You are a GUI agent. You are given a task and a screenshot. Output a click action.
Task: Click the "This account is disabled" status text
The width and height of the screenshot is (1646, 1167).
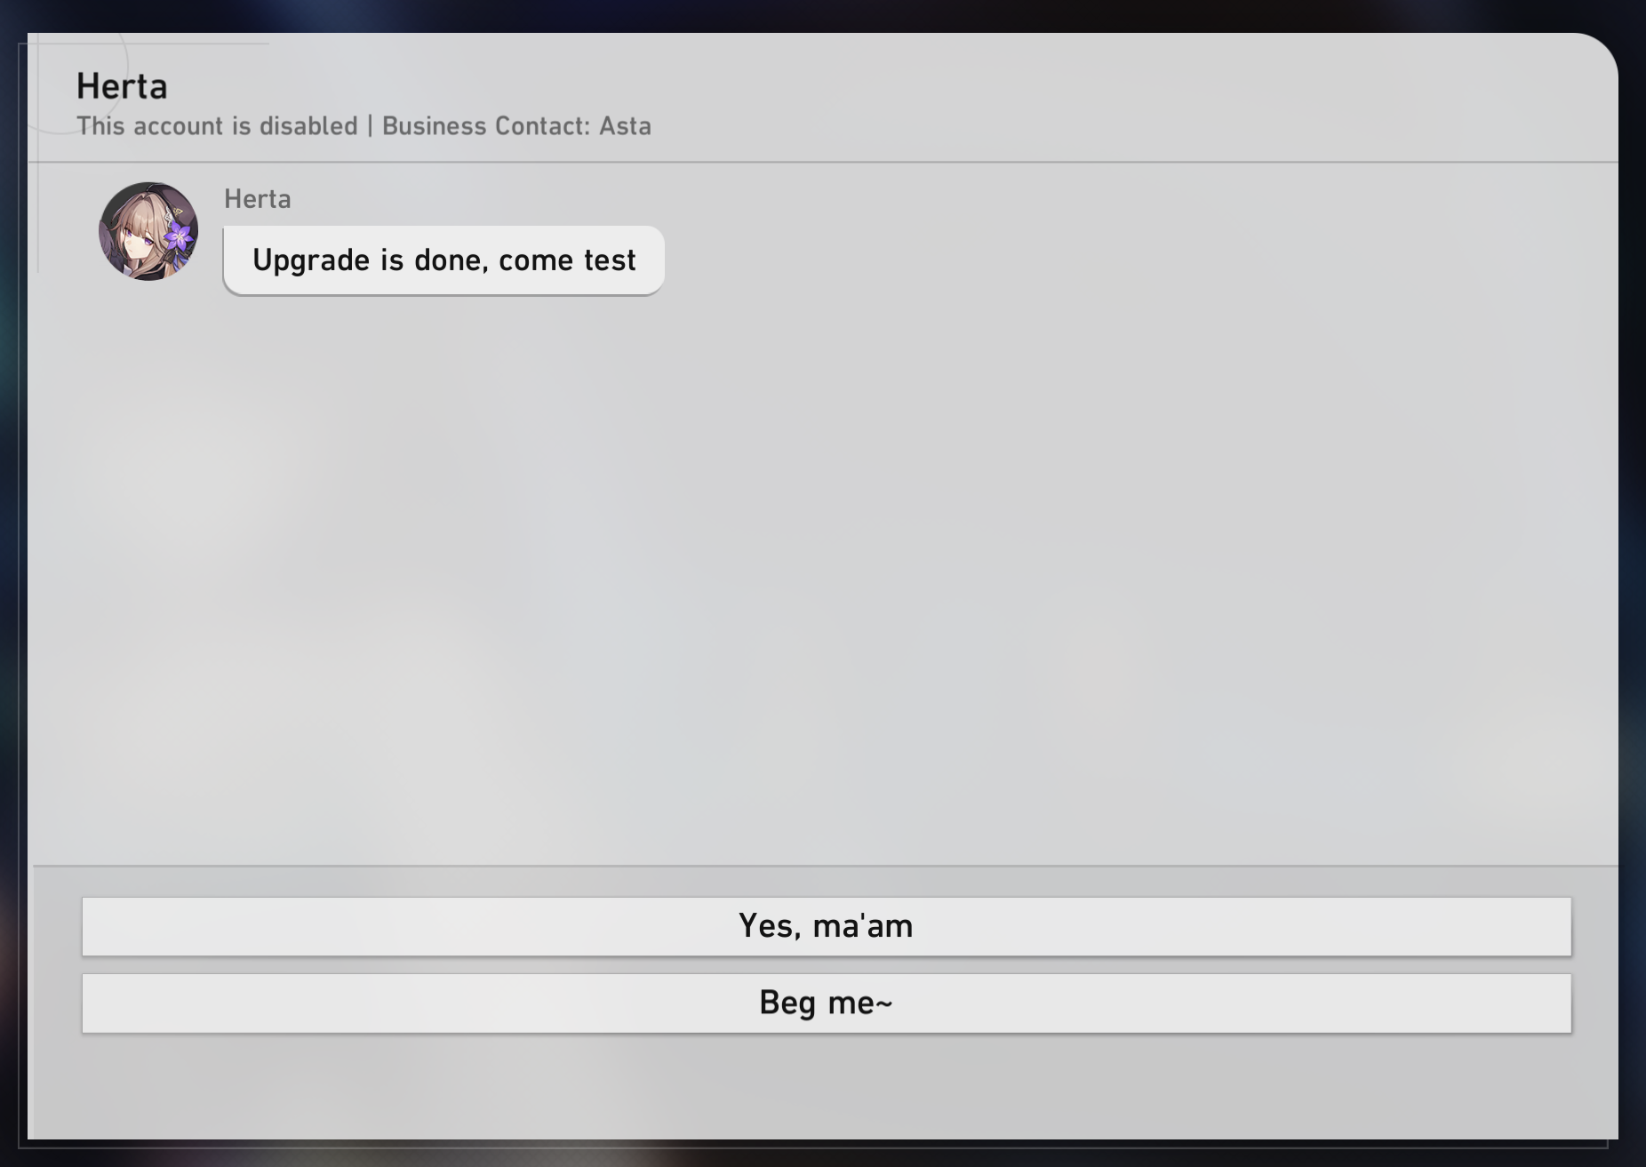[217, 126]
